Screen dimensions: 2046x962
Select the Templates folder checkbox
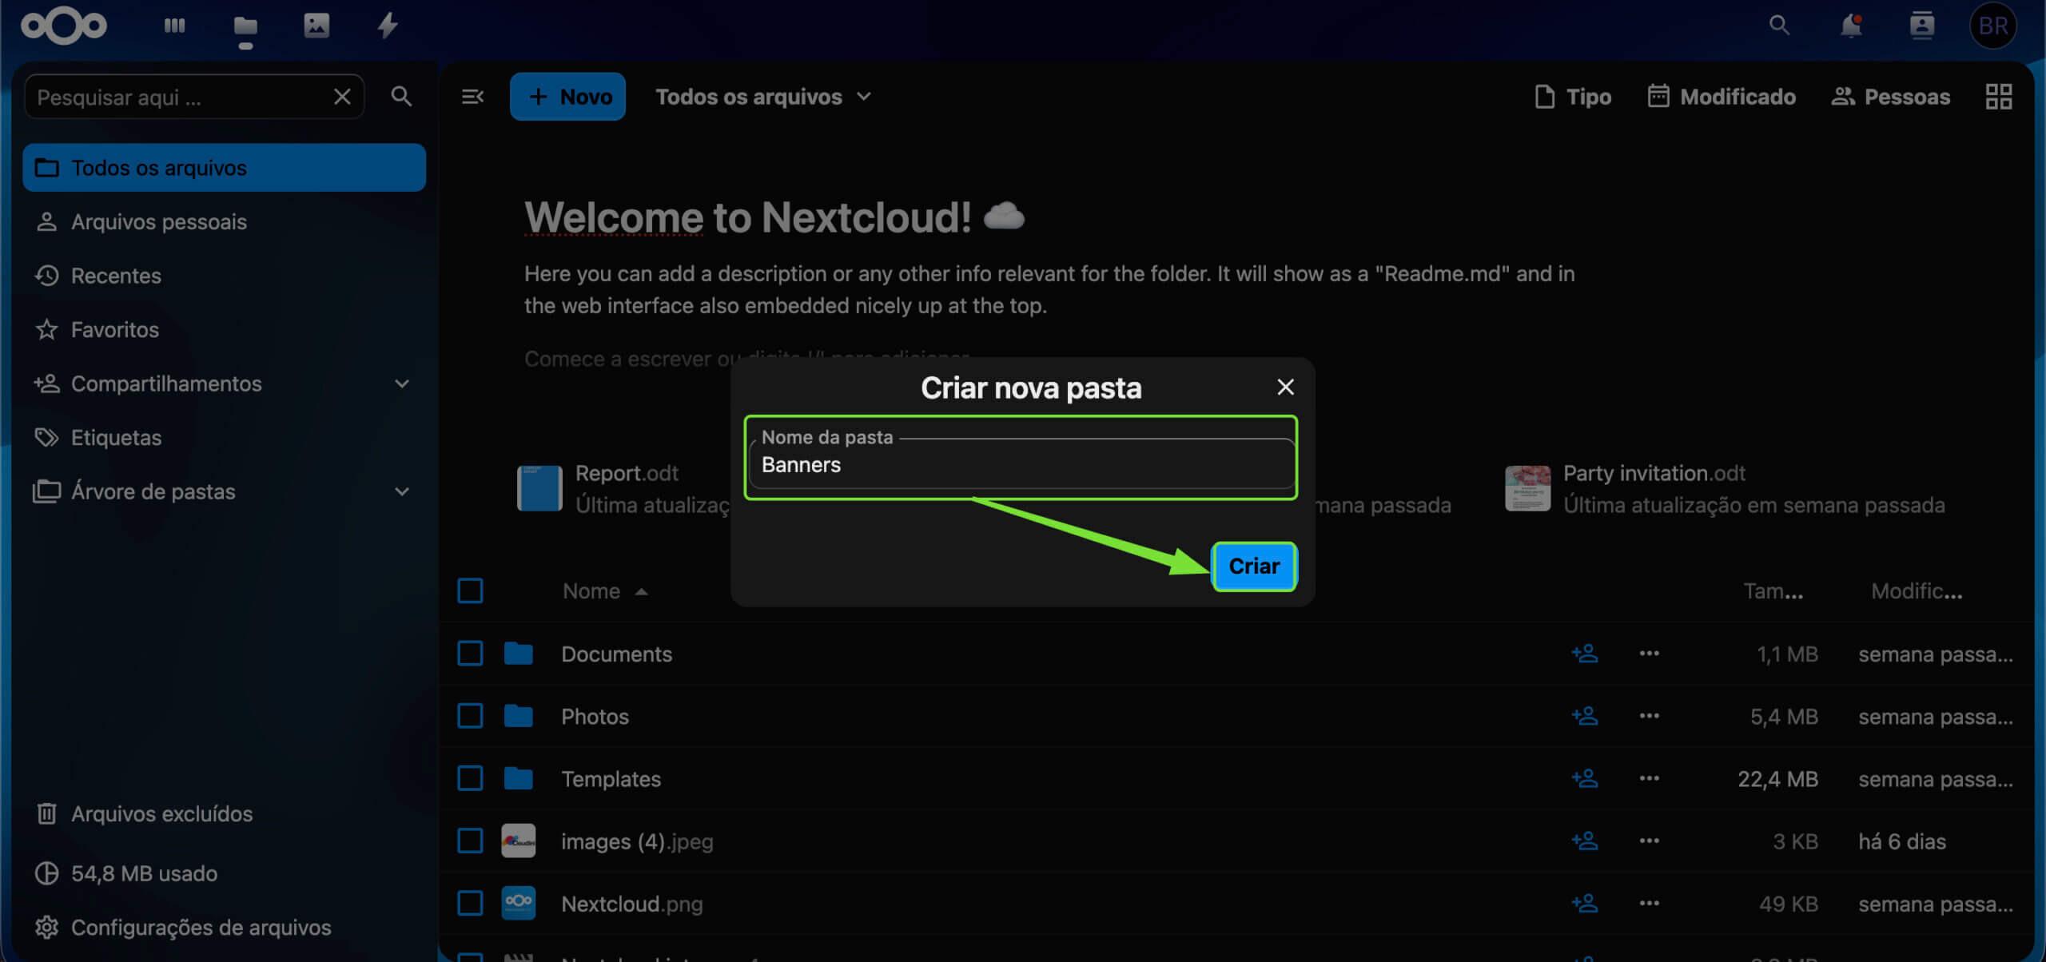(470, 778)
